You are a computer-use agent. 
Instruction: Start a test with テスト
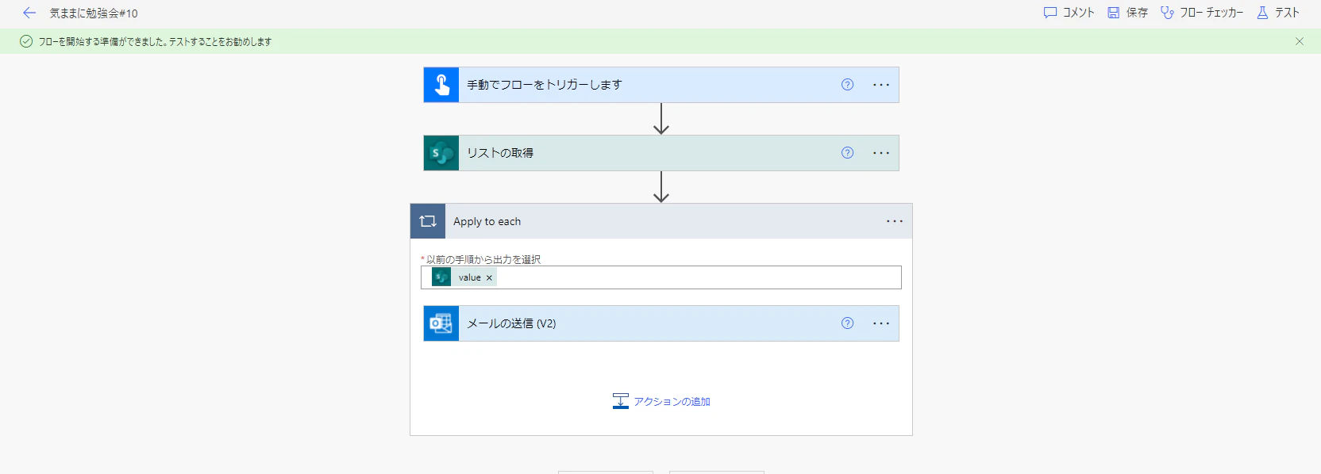(x=1278, y=13)
